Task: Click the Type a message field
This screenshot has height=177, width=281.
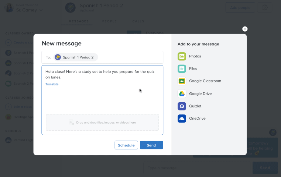Action: pos(197,168)
